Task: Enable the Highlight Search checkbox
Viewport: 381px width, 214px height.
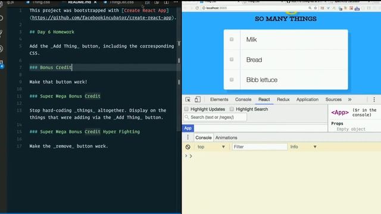Action: pyautogui.click(x=232, y=109)
